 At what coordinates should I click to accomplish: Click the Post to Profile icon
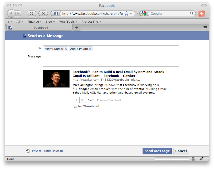(x=28, y=151)
